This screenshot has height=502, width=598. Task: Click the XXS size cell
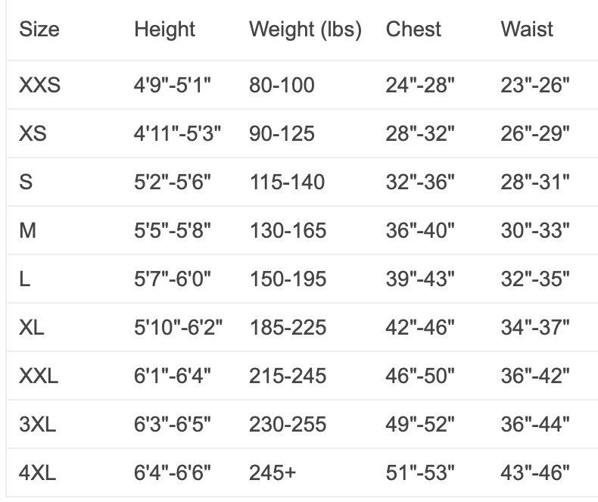(39, 85)
